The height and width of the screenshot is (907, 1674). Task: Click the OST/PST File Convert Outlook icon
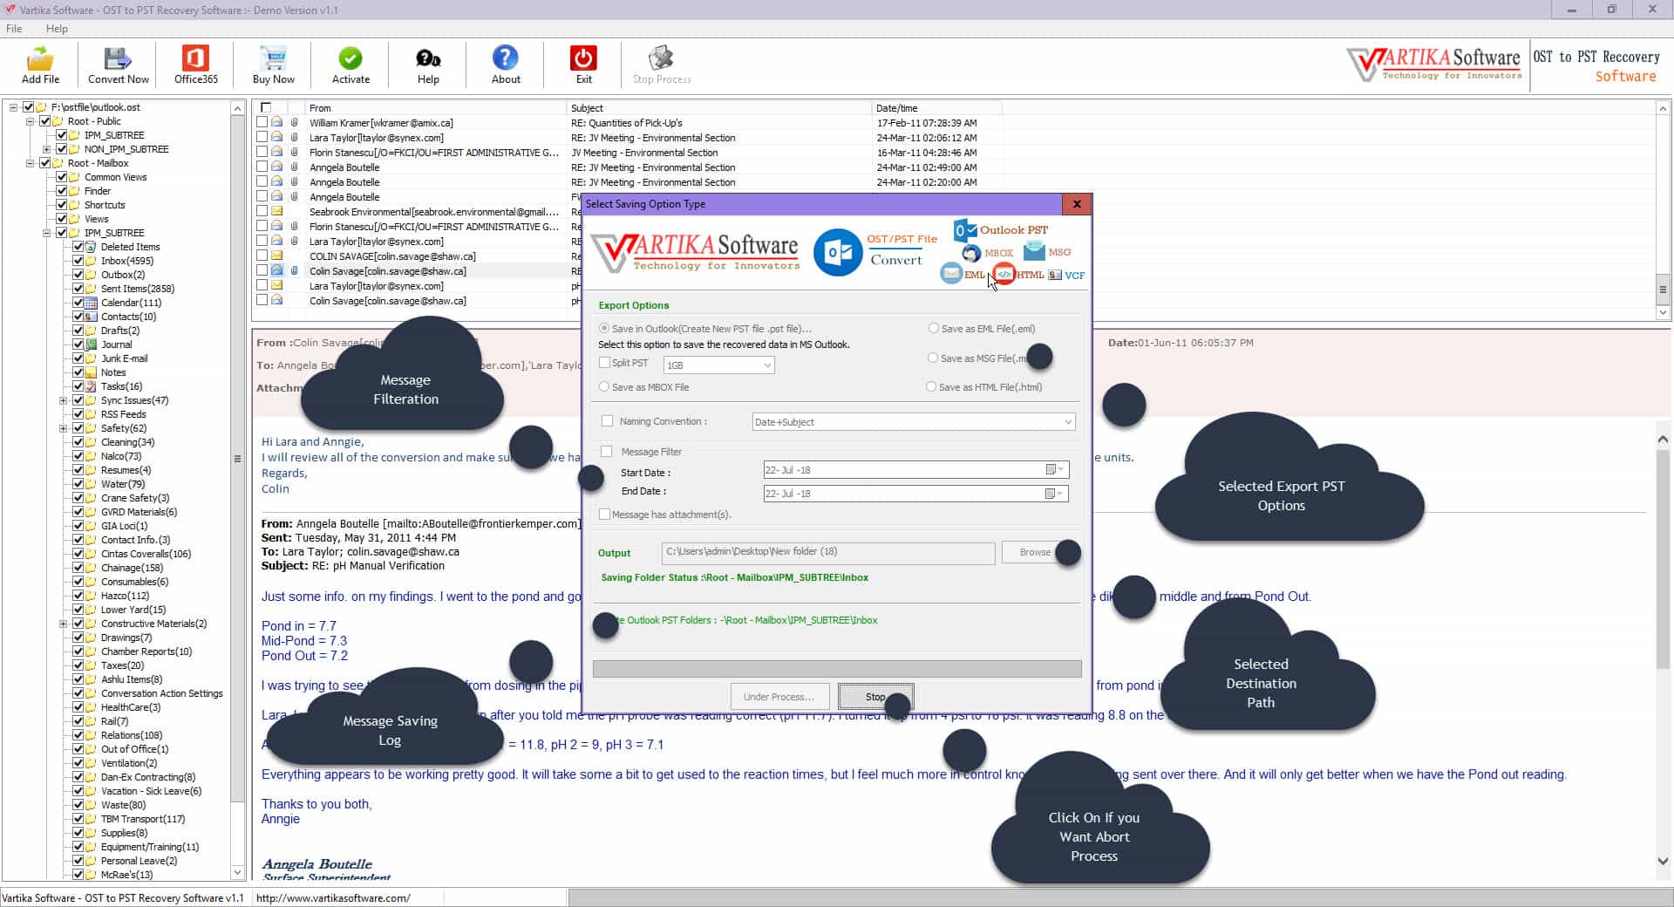point(838,252)
